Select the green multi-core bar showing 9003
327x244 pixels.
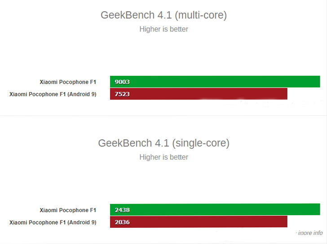click(215, 81)
